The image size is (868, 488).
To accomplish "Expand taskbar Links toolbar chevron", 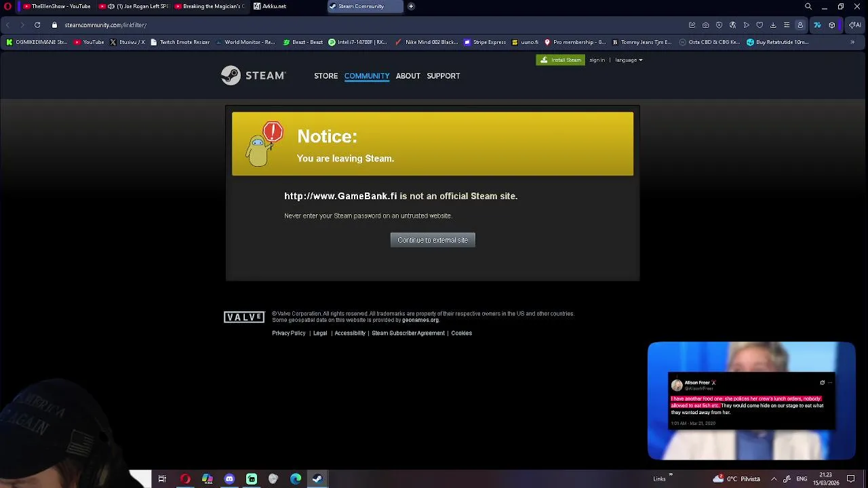I will coord(671,475).
